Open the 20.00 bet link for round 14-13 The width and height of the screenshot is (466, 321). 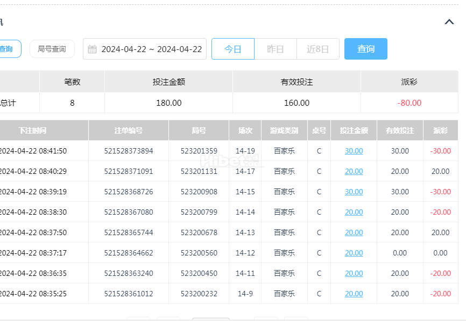click(354, 232)
